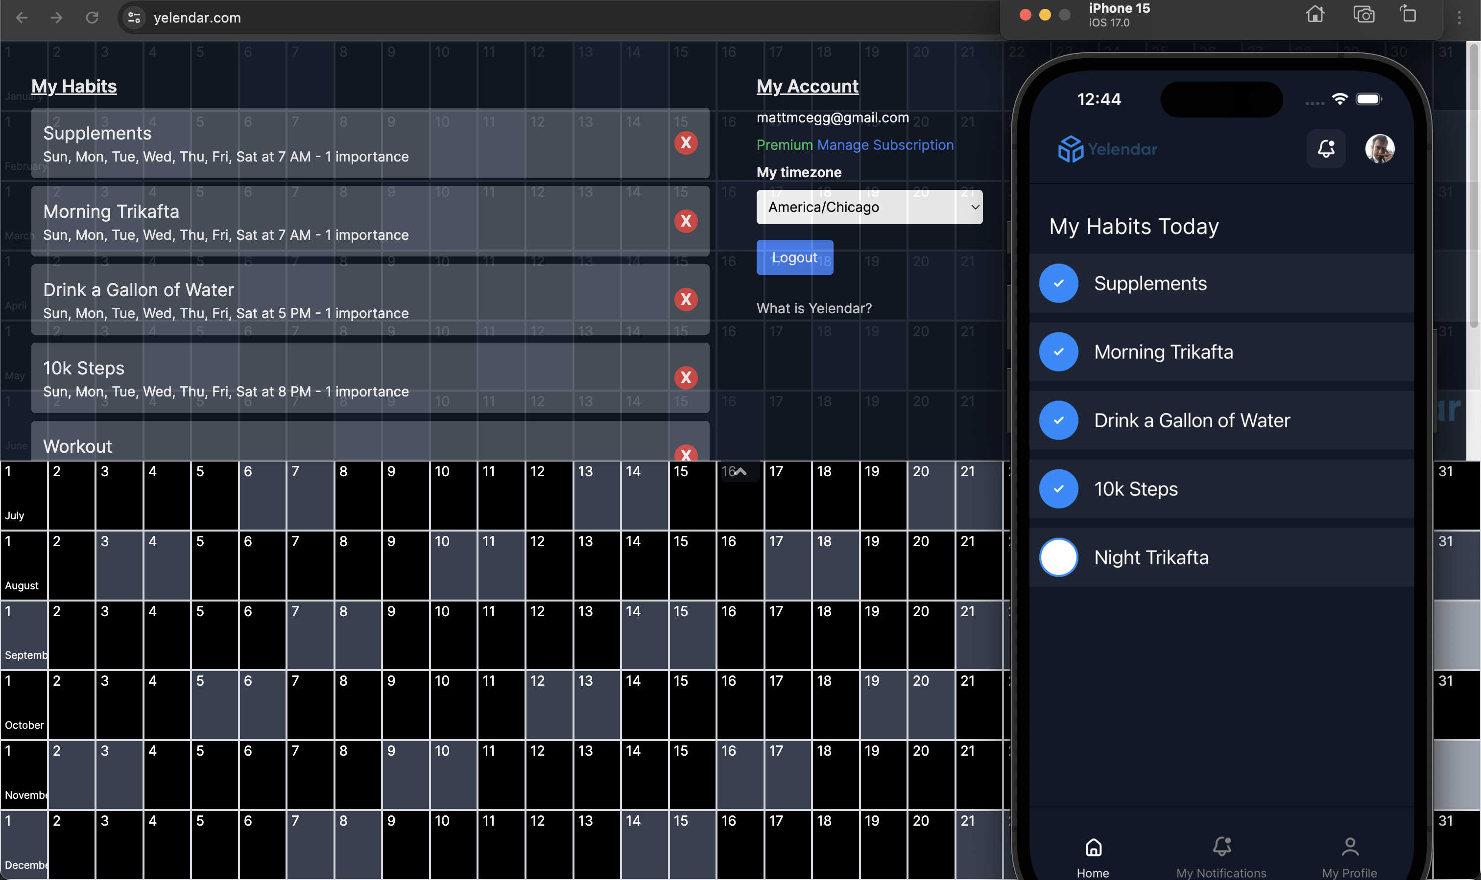The image size is (1481, 880).
Task: Select November 16 in the calendar
Action: click(x=740, y=774)
